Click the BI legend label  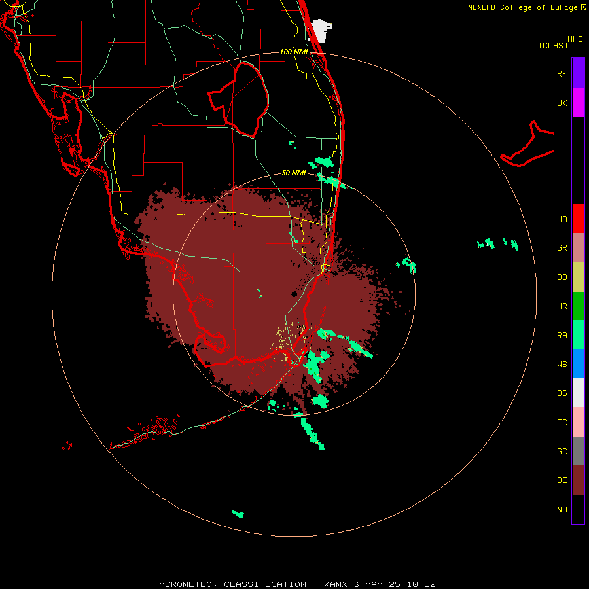[562, 480]
